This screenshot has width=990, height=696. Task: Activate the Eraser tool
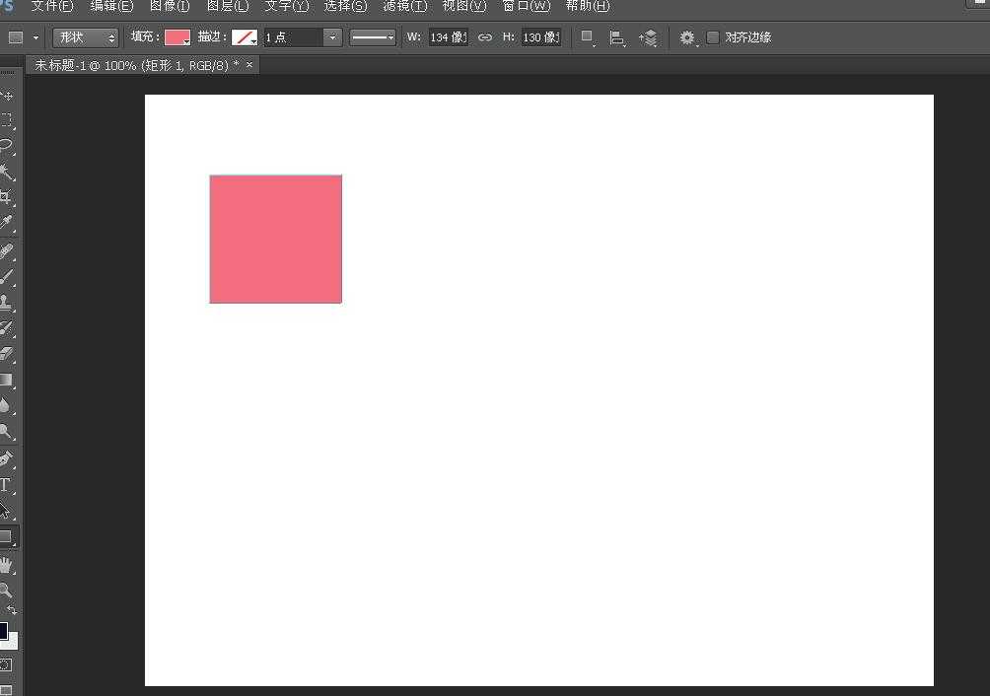[x=6, y=353]
